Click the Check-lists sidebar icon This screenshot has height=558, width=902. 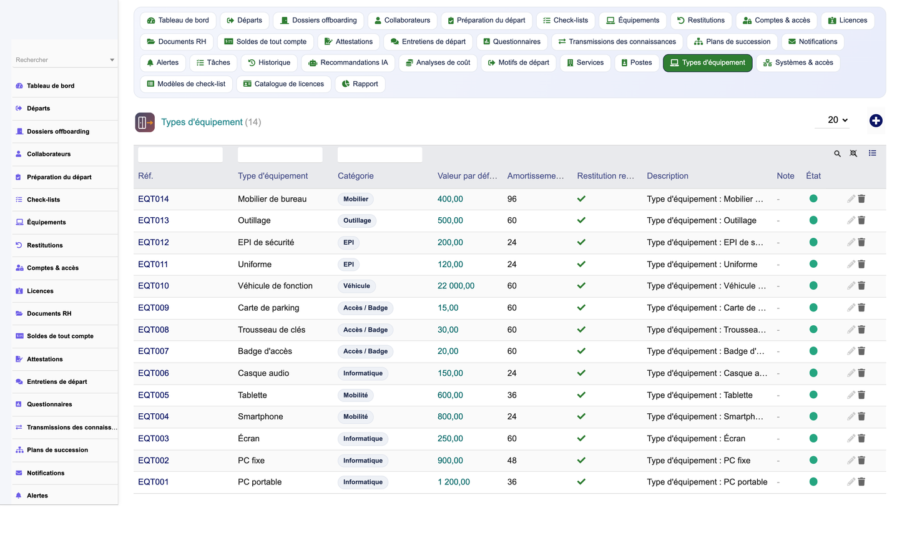click(x=19, y=200)
